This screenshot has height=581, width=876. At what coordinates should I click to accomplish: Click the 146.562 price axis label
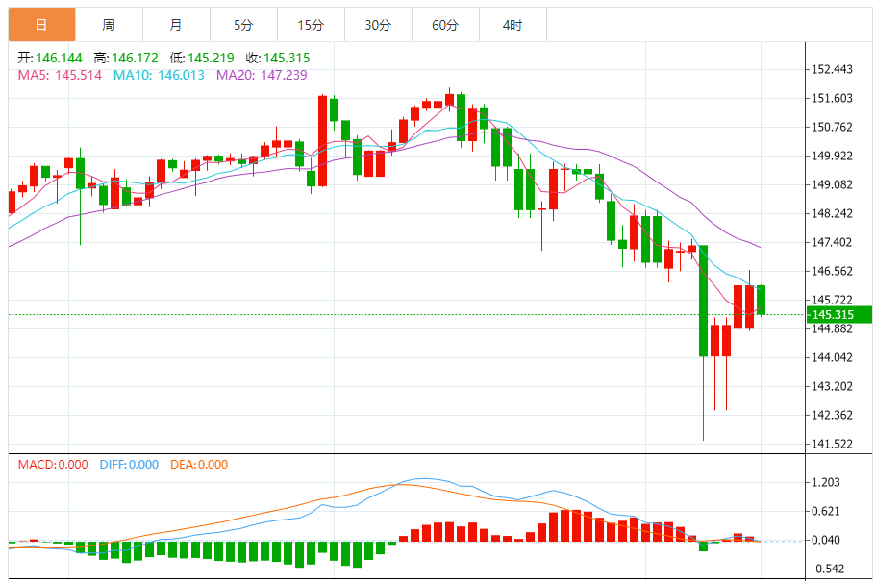832,271
